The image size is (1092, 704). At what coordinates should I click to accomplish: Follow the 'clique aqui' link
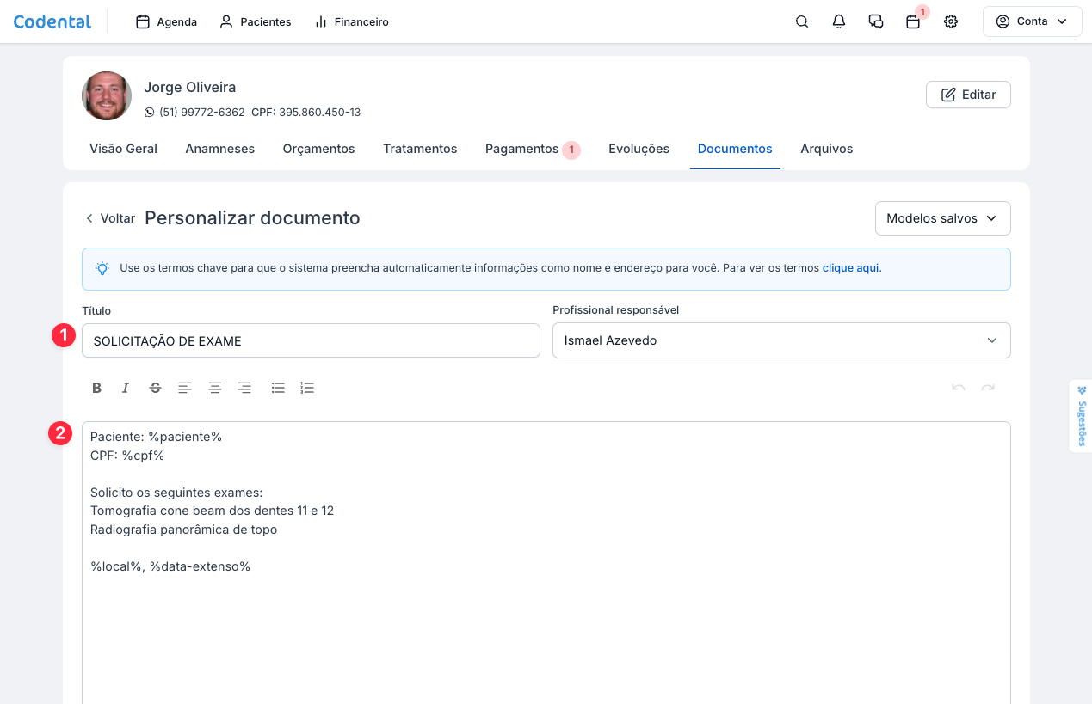[851, 268]
